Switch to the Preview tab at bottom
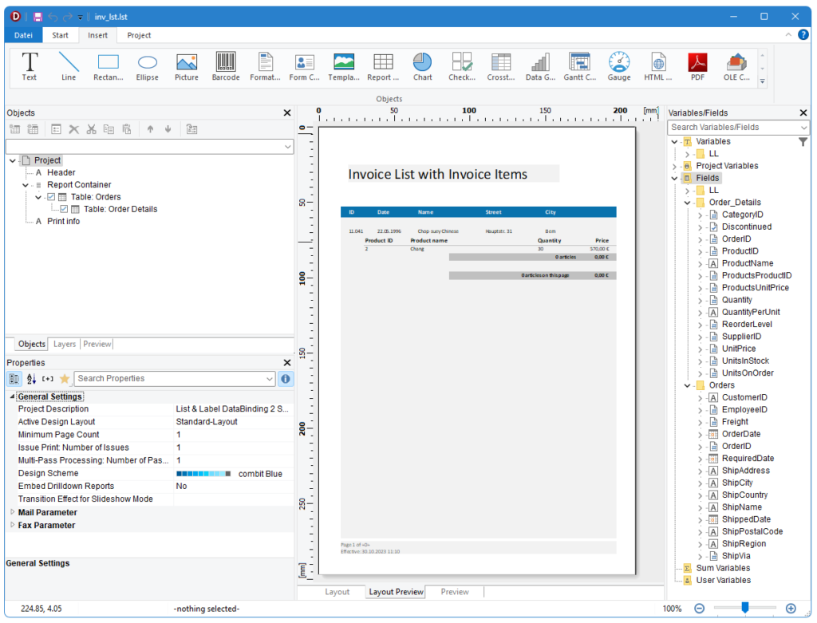The width and height of the screenshot is (817, 623). click(x=455, y=592)
